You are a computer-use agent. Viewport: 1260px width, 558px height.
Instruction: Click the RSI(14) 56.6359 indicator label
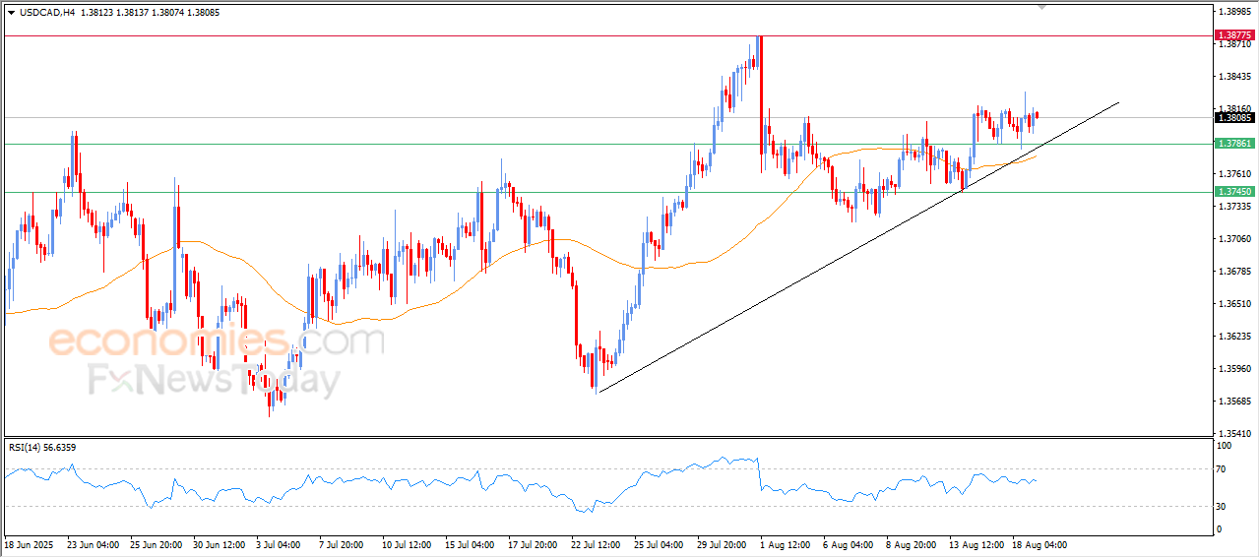pos(42,448)
